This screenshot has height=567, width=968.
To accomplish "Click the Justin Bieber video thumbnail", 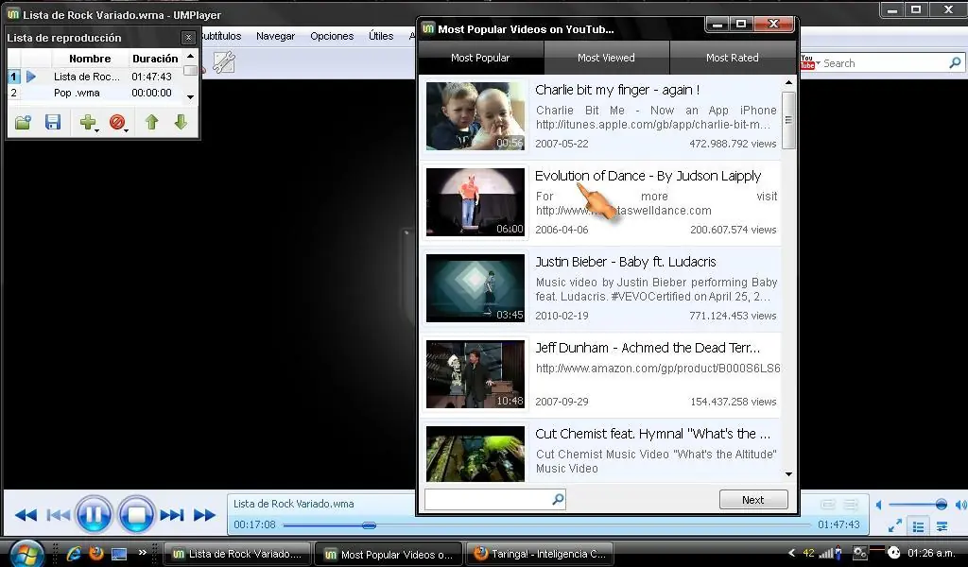I will [x=475, y=288].
